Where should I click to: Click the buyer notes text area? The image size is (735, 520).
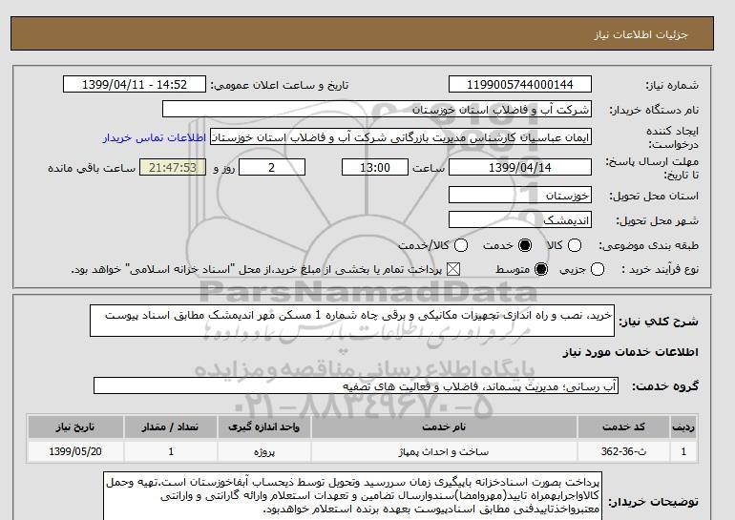352,496
